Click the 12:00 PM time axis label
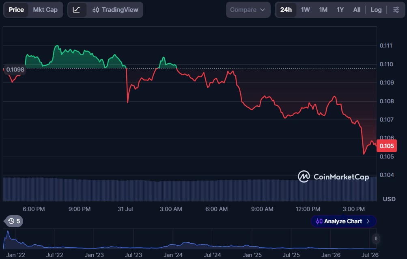This screenshot has width=407, height=259. click(x=308, y=209)
